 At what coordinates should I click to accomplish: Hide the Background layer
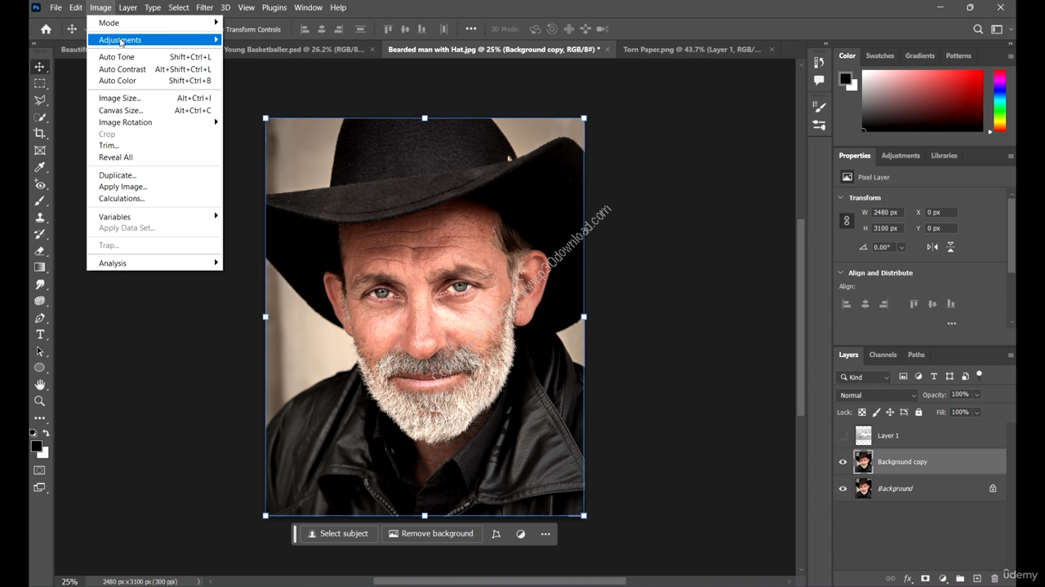coord(843,489)
